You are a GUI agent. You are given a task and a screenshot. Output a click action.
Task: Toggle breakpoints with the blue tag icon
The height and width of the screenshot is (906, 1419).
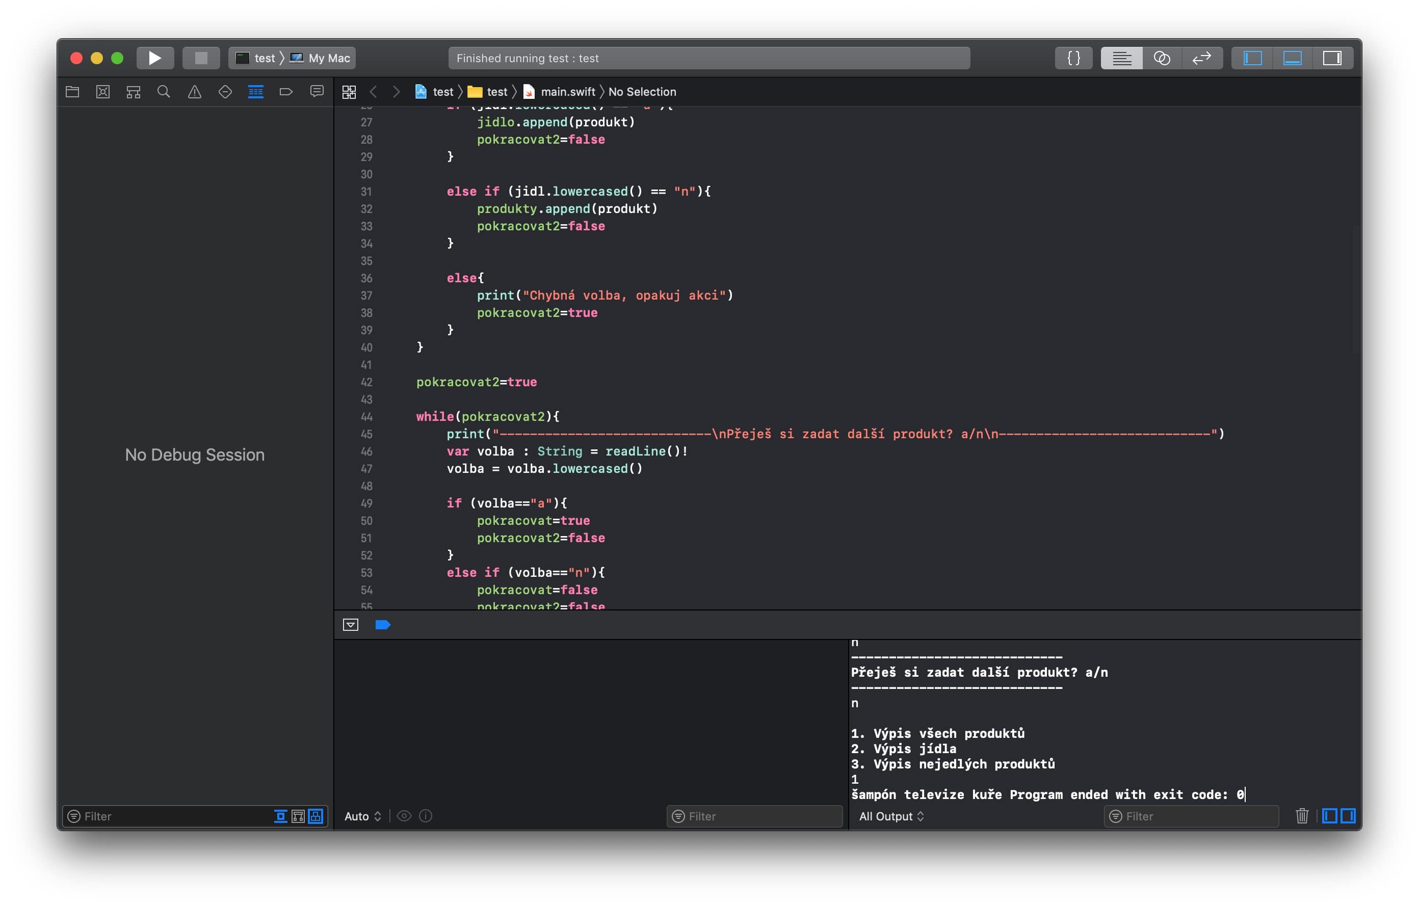[x=383, y=624]
